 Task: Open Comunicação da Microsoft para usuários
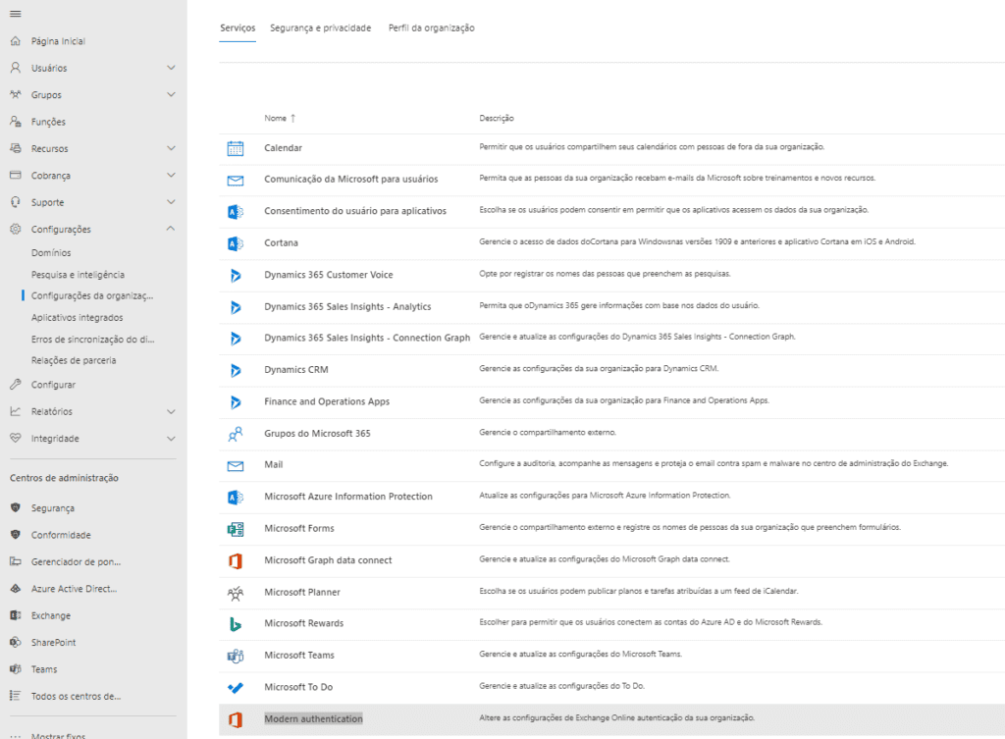tap(350, 179)
